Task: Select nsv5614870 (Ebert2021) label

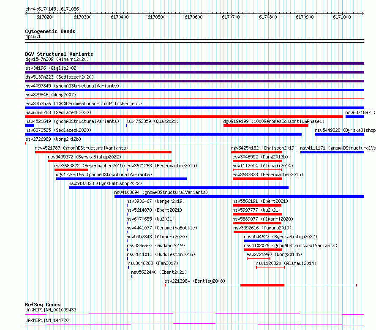Action: (x=155, y=210)
